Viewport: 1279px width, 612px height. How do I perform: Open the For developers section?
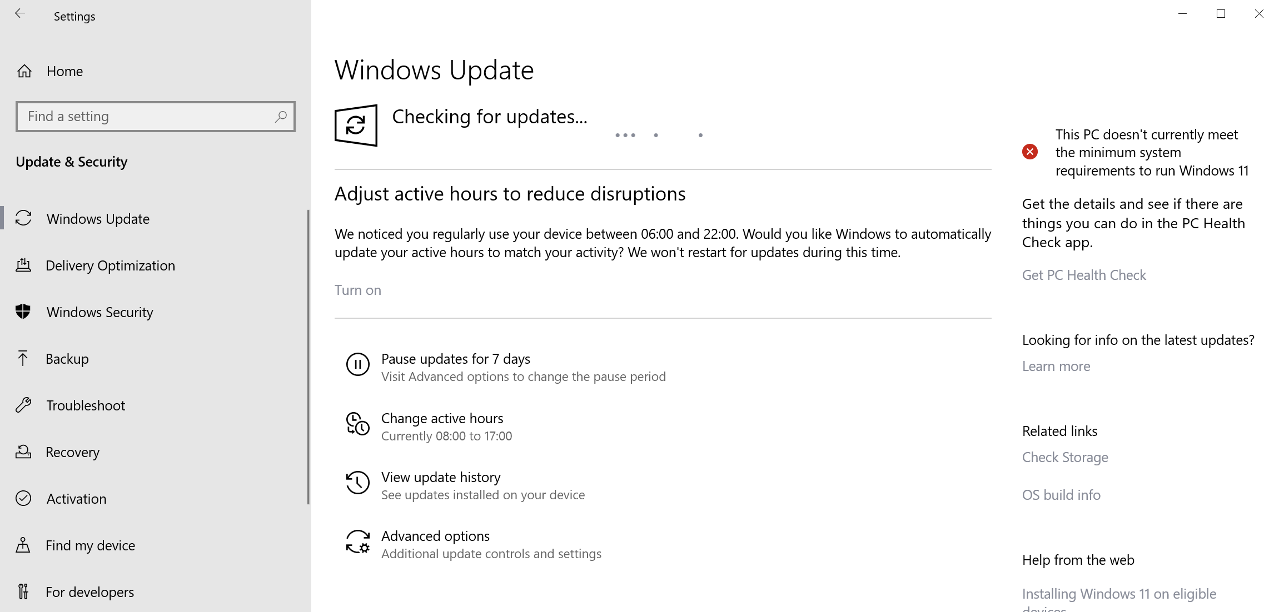pyautogui.click(x=89, y=591)
